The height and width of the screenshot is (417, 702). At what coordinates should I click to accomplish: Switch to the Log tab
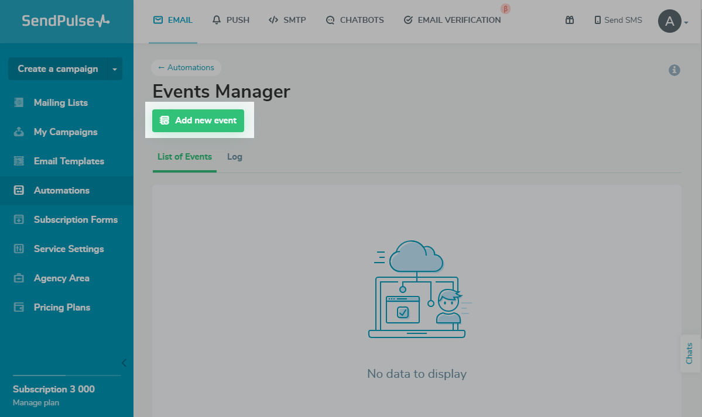(234, 156)
